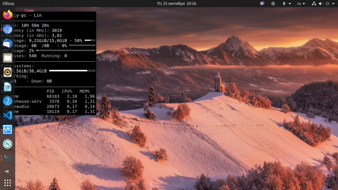The width and height of the screenshot is (338, 190).
Task: Open system menu via power arrow
Action: click(x=333, y=4)
